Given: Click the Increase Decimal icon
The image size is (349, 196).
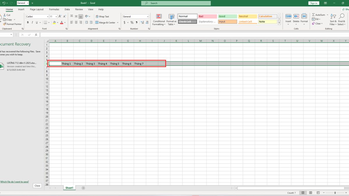Looking at the screenshot, I should pos(142,22).
